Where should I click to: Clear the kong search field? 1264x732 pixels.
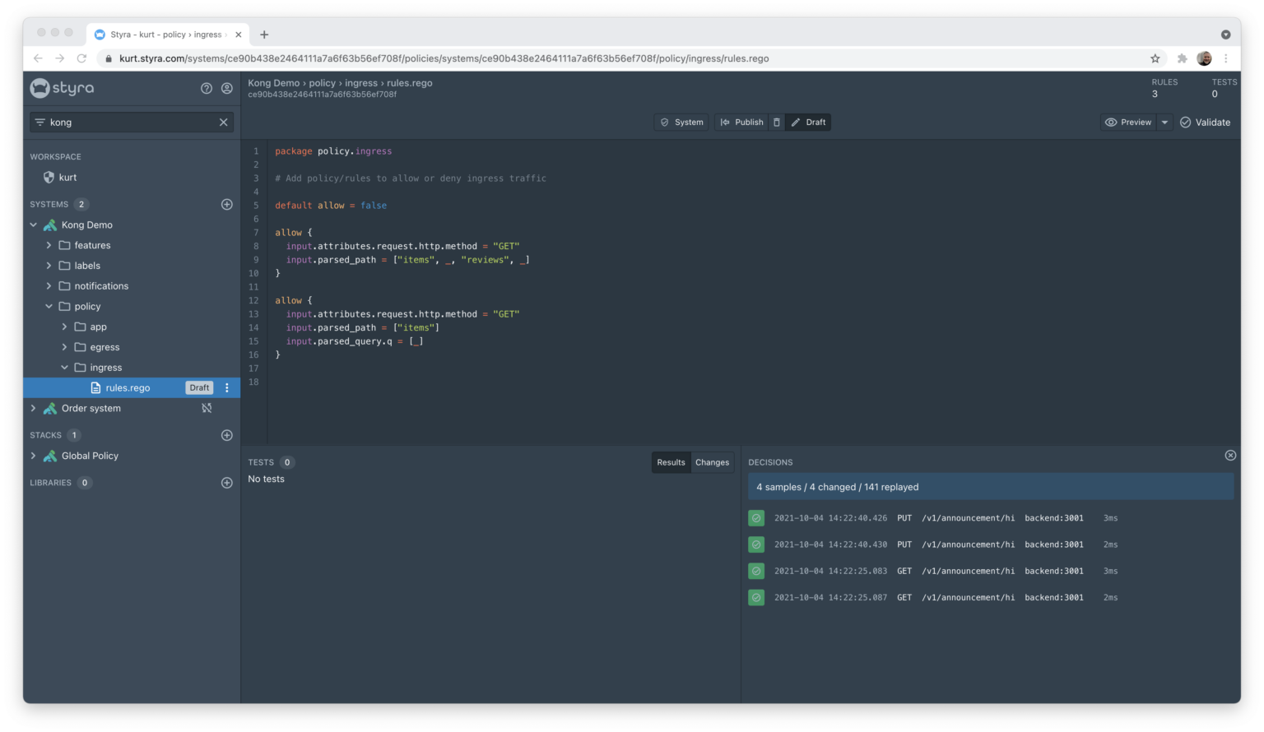tap(223, 122)
